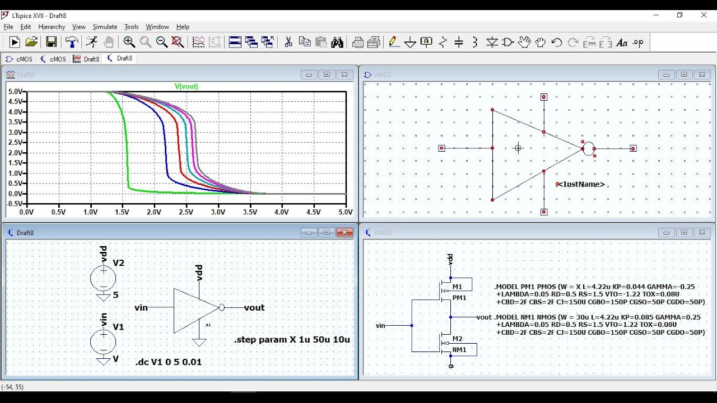Image resolution: width=717 pixels, height=403 pixels.
Task: Select the Ground symbol tool
Action: (410, 42)
